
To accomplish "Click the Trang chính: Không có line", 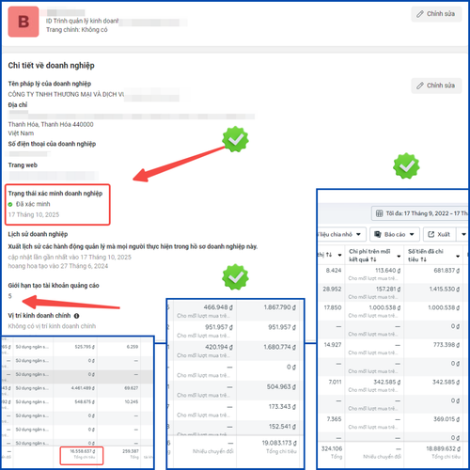I will (x=77, y=30).
